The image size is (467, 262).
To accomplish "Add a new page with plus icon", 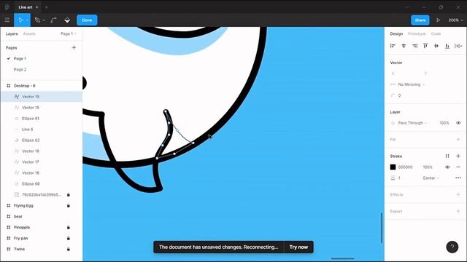I will (74, 47).
